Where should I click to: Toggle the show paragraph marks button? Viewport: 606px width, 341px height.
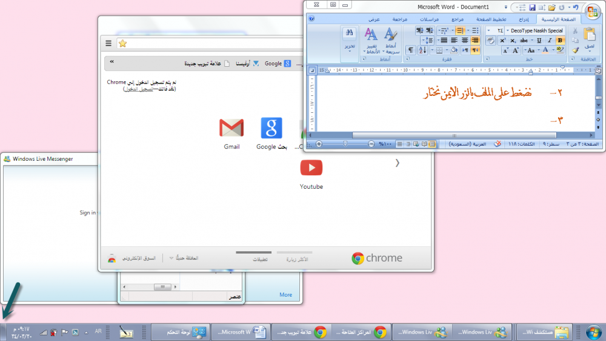click(410, 50)
